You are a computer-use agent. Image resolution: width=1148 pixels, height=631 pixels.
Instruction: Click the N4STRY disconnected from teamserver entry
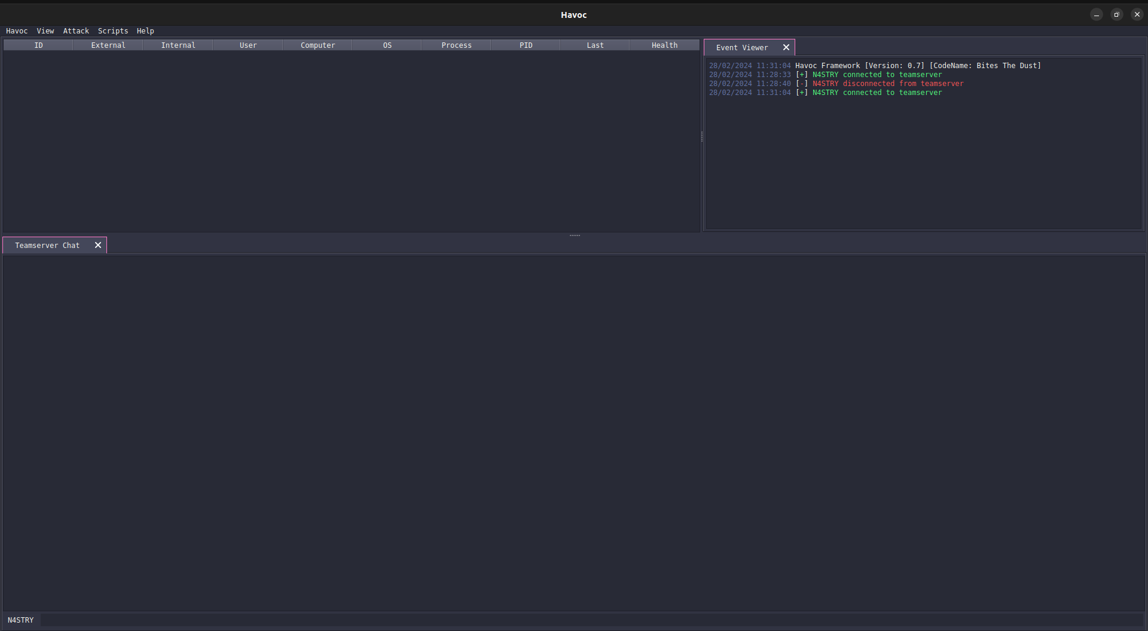coord(836,84)
